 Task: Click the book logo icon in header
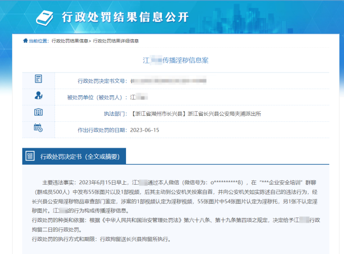[x=46, y=16]
